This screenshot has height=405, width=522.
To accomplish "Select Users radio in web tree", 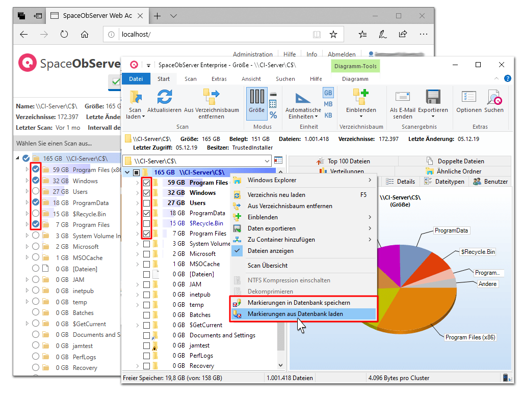I will pos(36,191).
